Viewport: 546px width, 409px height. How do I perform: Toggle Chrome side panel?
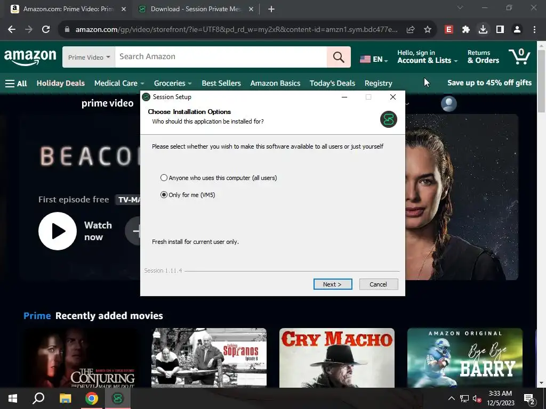(x=500, y=30)
